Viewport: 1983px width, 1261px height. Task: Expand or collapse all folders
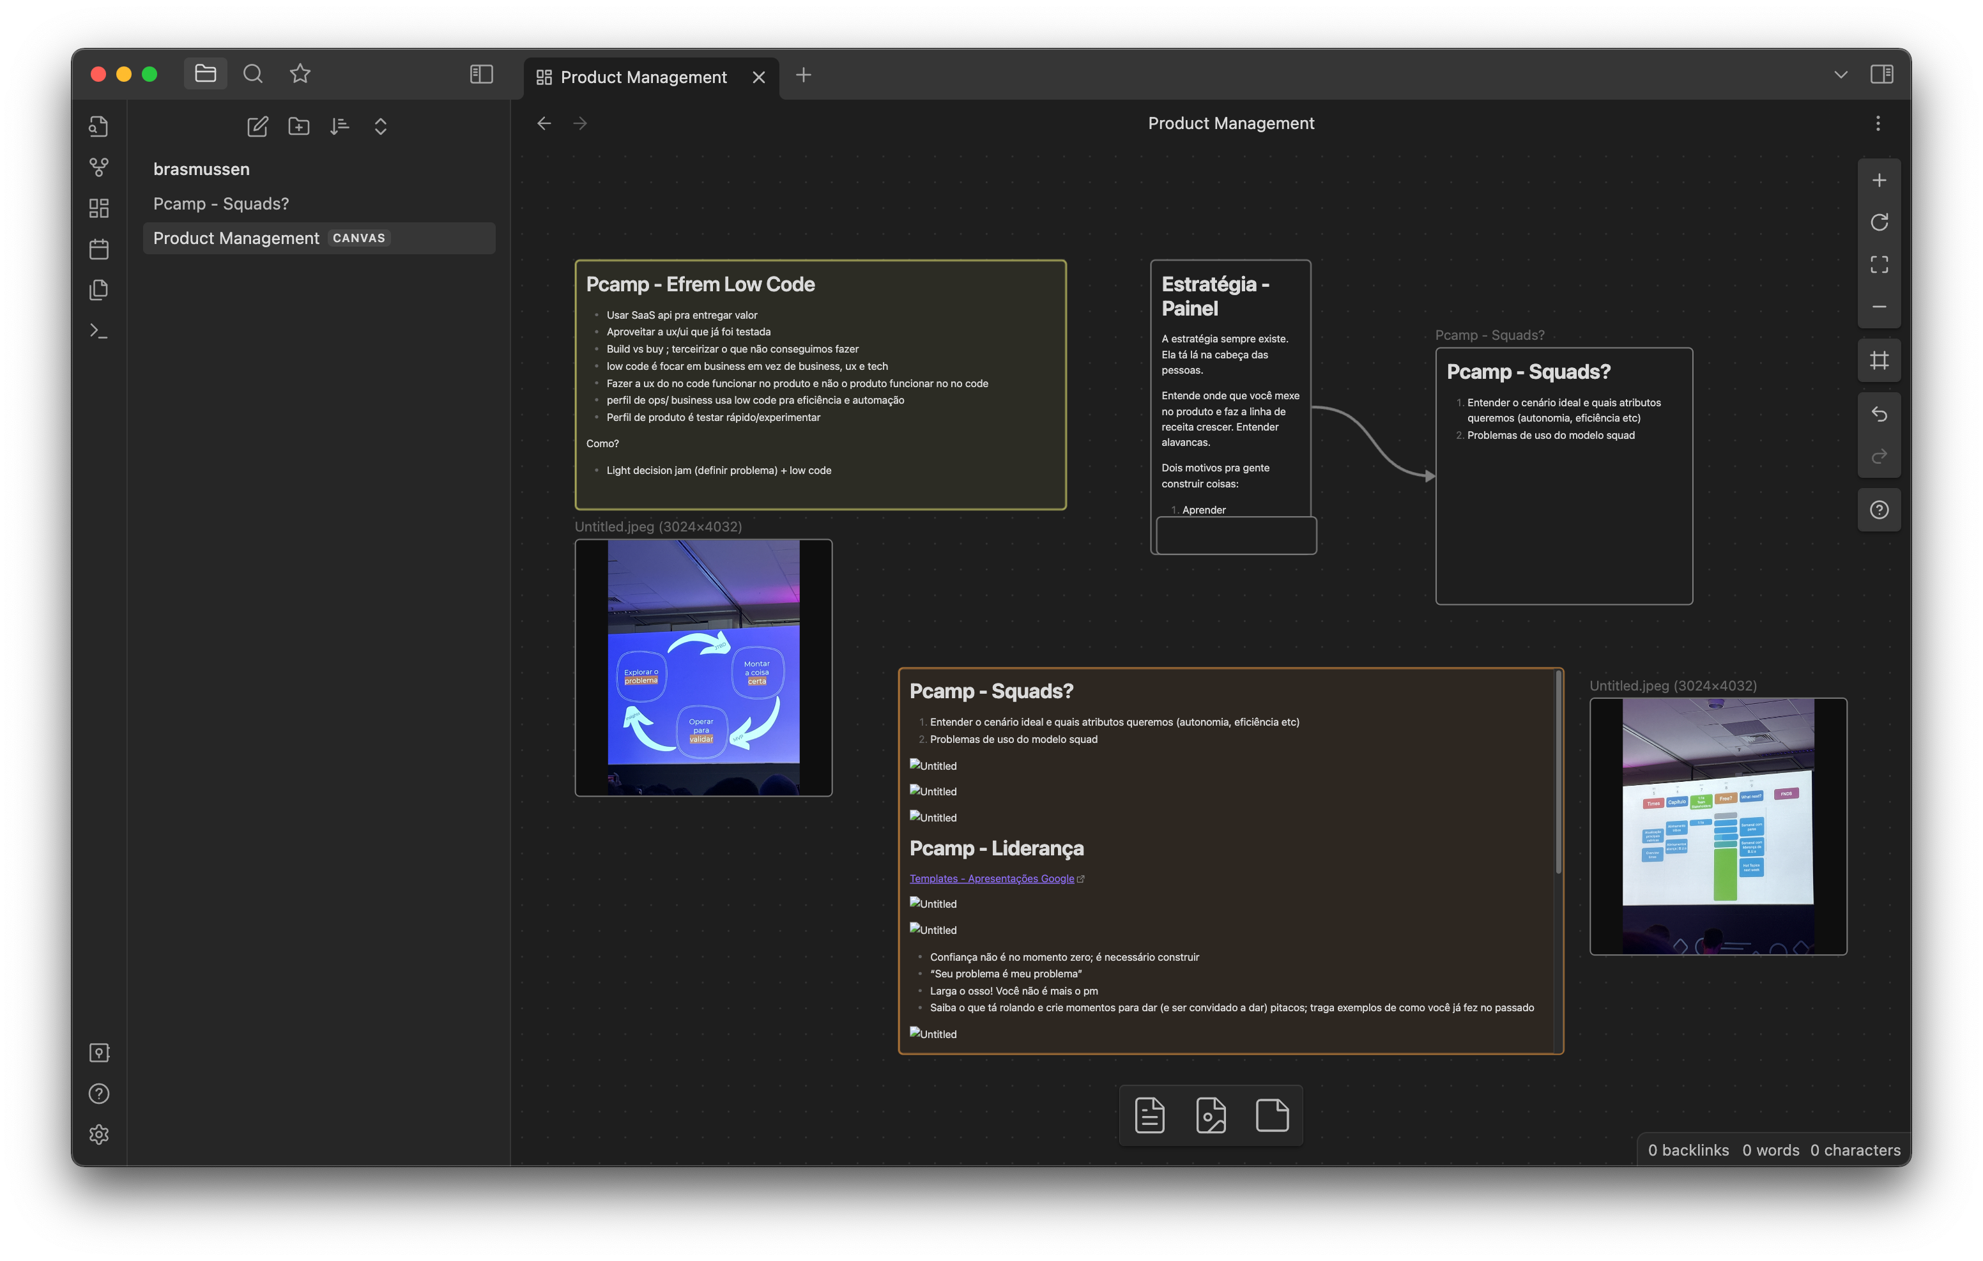(381, 126)
